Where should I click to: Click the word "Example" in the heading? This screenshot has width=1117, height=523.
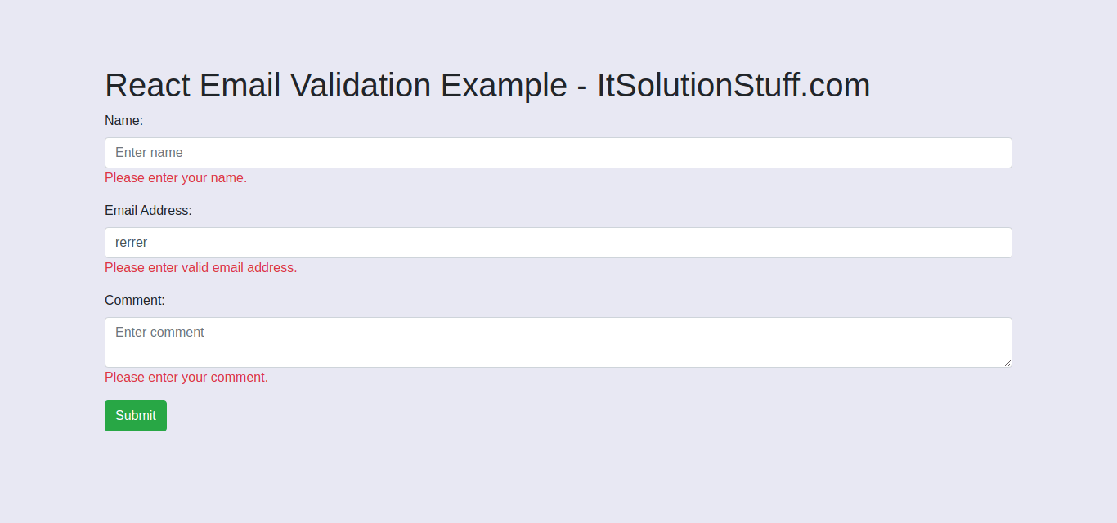tap(504, 86)
